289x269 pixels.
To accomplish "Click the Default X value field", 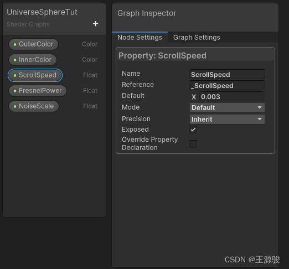I will click(231, 97).
